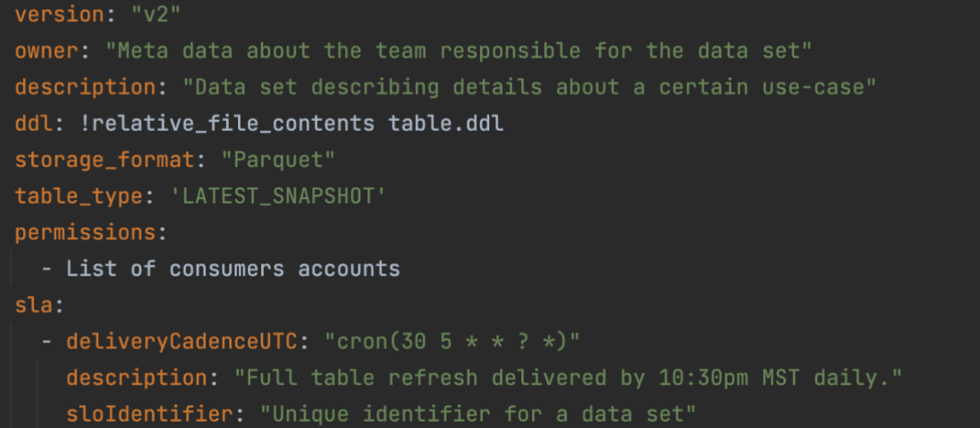Screen dimensions: 980x428
Task: Click the "List of consumers accounts" item
Action: 233,269
